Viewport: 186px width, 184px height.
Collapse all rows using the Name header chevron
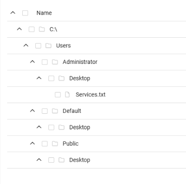[13, 13]
